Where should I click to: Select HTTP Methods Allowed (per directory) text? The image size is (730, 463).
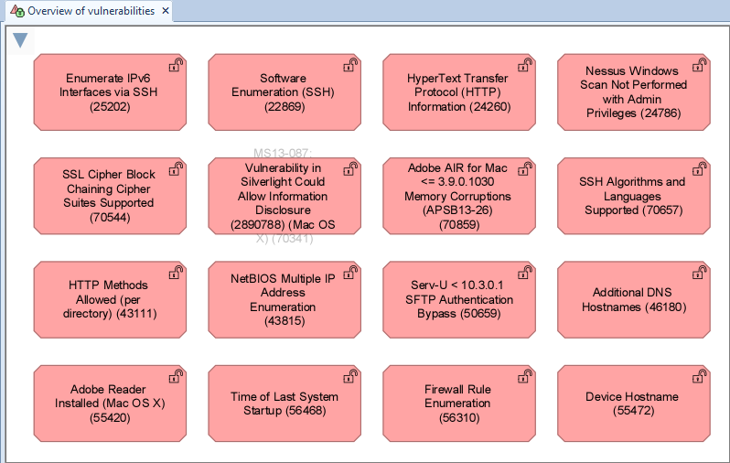[x=109, y=299]
